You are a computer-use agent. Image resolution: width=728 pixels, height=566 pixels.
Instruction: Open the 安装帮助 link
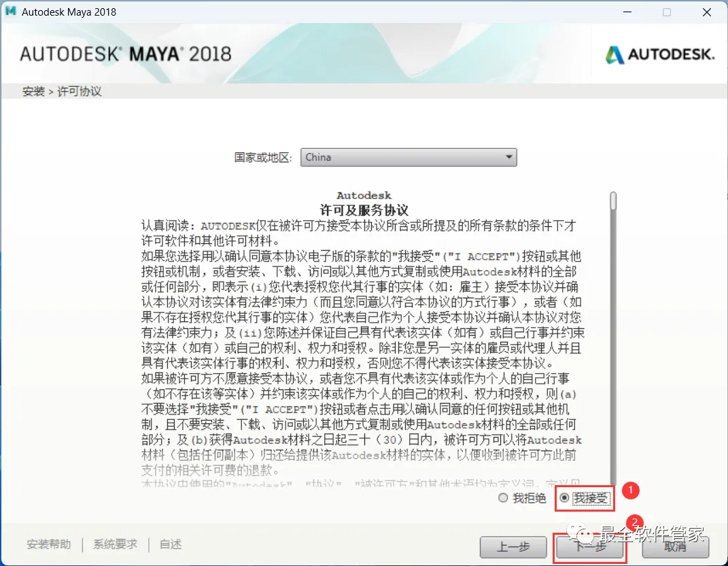click(49, 544)
